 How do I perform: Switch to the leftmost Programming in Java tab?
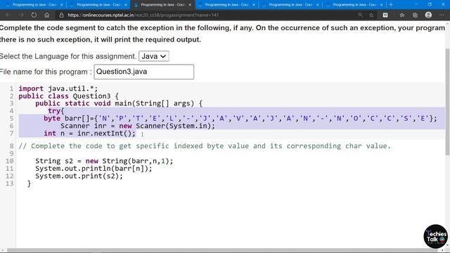click(34, 5)
